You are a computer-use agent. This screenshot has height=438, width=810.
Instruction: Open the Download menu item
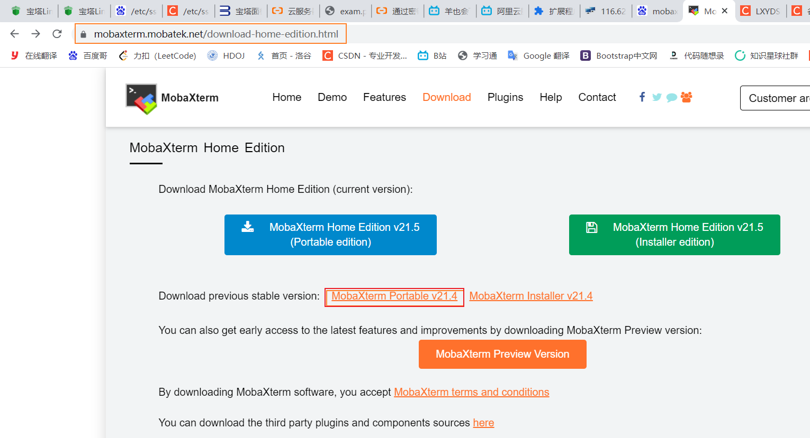tap(447, 97)
